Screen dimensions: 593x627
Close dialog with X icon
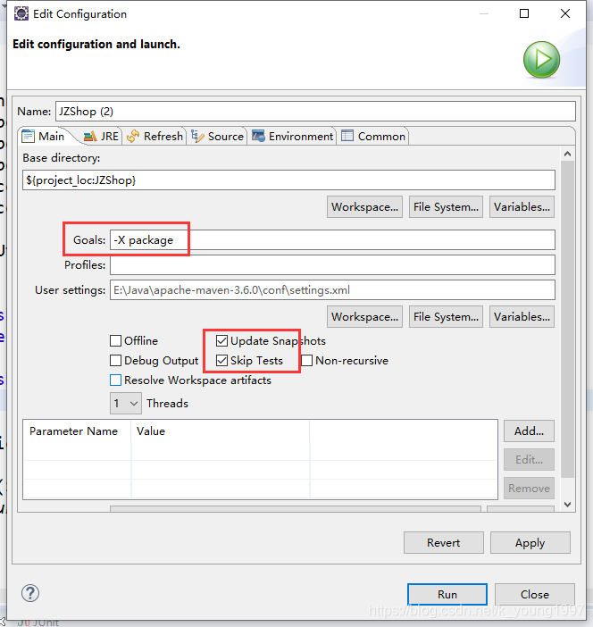click(565, 13)
